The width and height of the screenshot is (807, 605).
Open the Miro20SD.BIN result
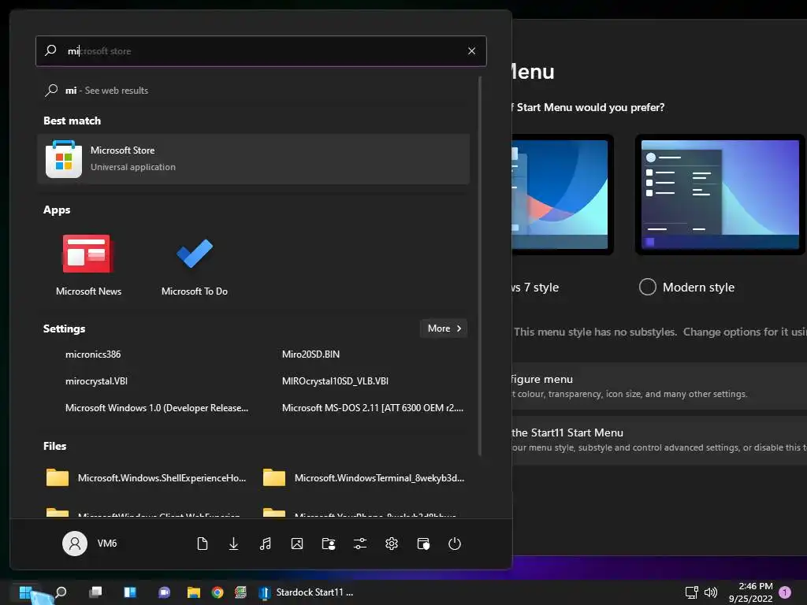(311, 354)
